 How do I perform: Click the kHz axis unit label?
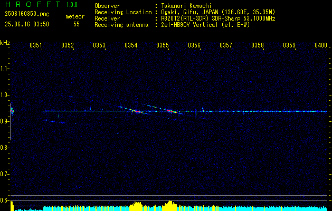[5, 42]
